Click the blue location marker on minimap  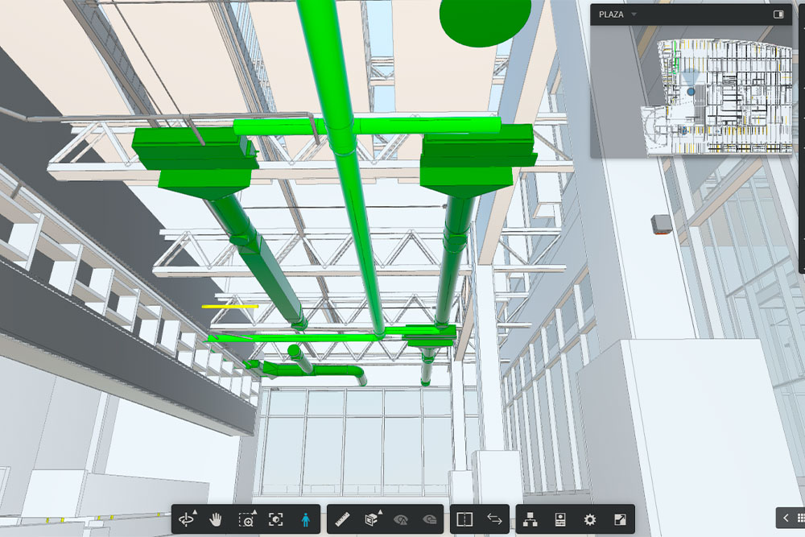click(691, 93)
